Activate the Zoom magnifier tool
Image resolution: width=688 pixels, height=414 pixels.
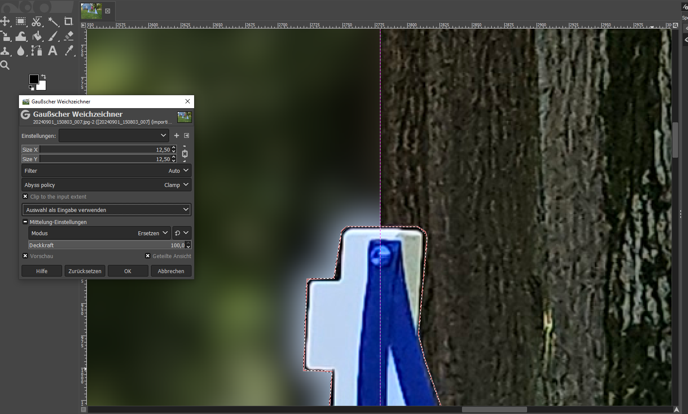tap(5, 65)
